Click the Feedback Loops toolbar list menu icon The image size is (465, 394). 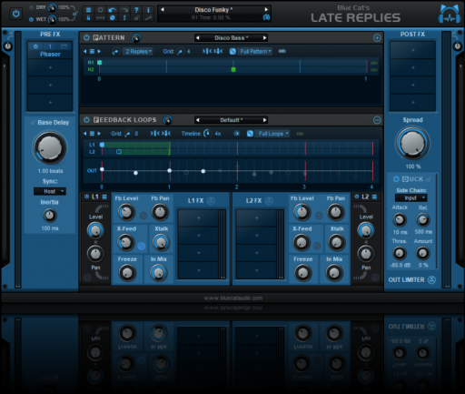click(92, 134)
